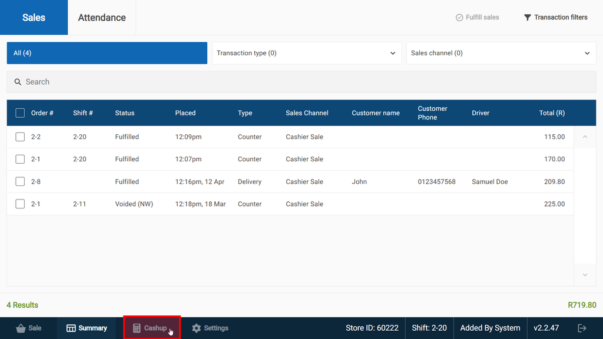The width and height of the screenshot is (603, 339).
Task: Click the Transaction filters funnel icon
Action: point(528,18)
